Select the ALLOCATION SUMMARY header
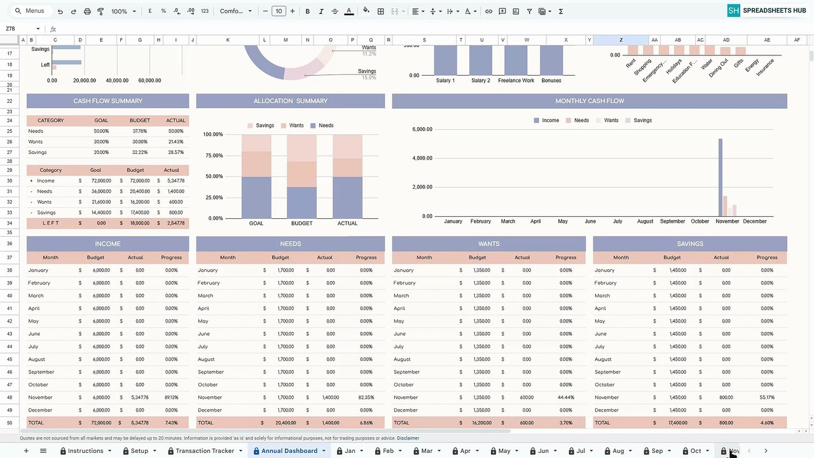Screen dimensions: 814x458 (x=291, y=101)
